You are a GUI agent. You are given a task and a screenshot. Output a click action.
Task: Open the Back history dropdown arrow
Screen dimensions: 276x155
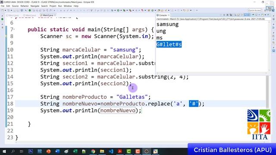(x=191, y=10)
